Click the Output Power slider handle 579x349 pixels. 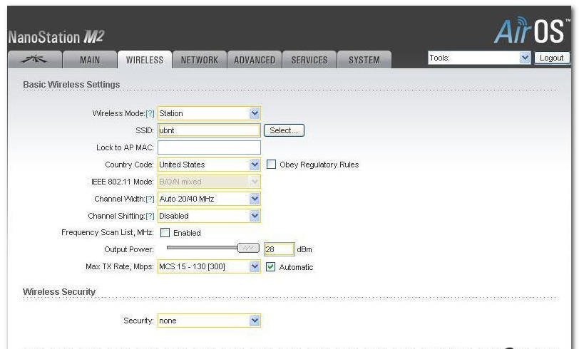click(x=248, y=248)
